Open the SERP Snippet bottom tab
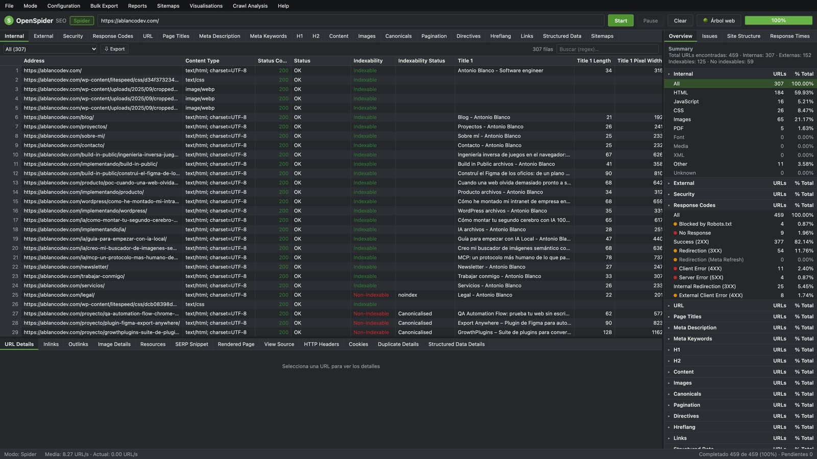This screenshot has width=817, height=459. pyautogui.click(x=191, y=344)
